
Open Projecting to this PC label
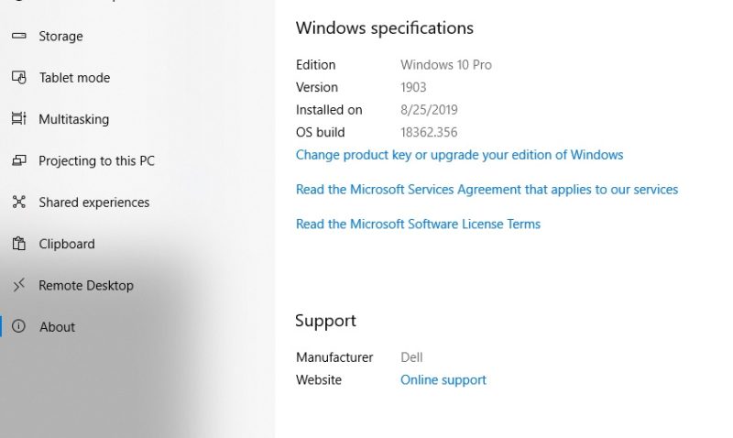[96, 161]
